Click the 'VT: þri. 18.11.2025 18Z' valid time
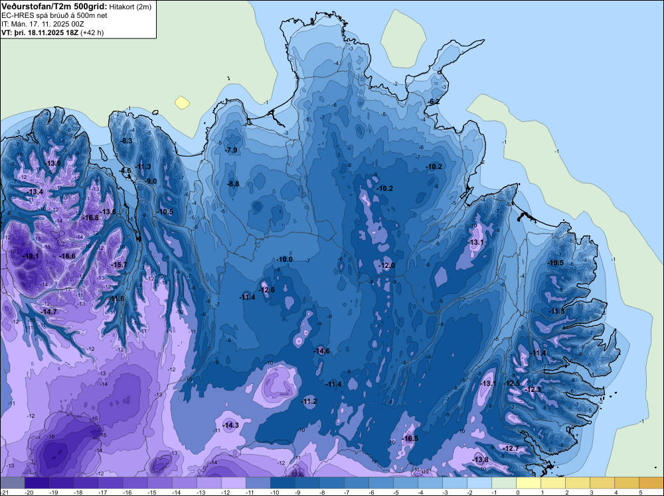This screenshot has height=496, width=664. (40, 32)
